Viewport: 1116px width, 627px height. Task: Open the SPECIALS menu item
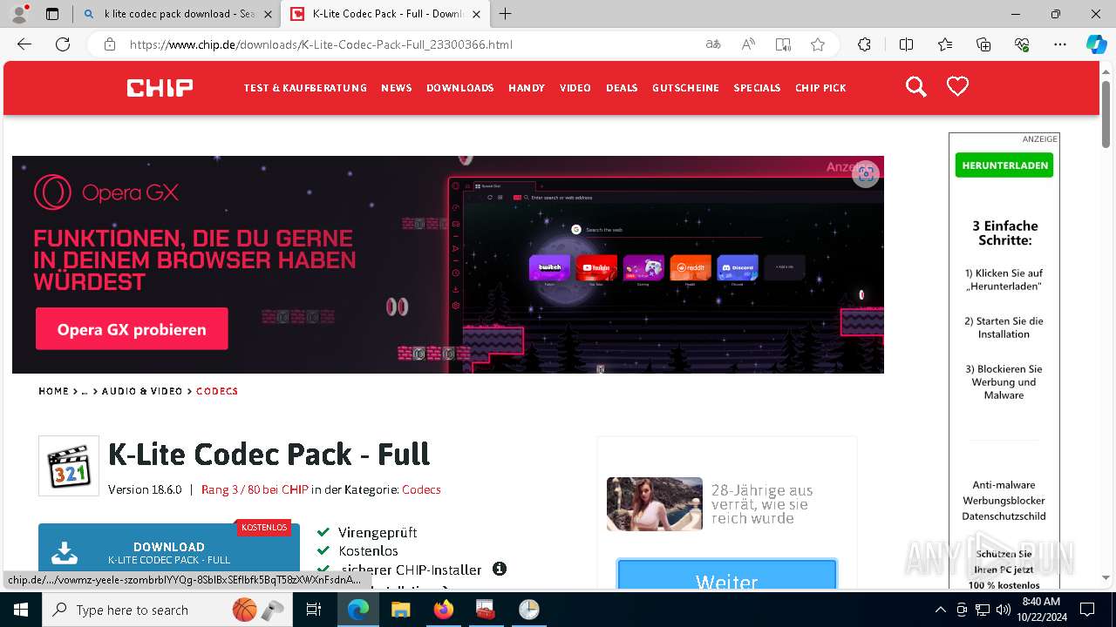(x=757, y=88)
